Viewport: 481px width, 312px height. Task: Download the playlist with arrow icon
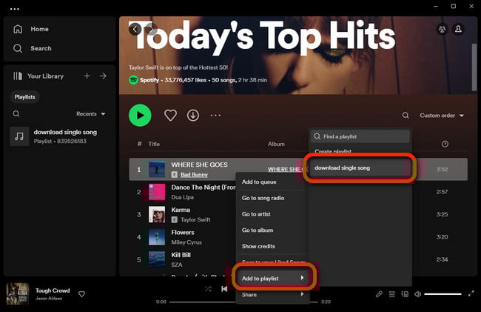tap(193, 116)
